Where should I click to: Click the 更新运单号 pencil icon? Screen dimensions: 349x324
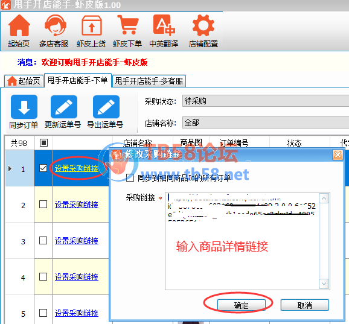(x=64, y=107)
